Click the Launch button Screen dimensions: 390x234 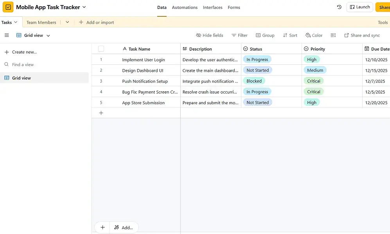click(359, 7)
